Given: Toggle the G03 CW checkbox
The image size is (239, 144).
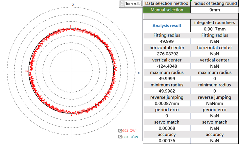Looking at the screenshot, I should point(120,131).
